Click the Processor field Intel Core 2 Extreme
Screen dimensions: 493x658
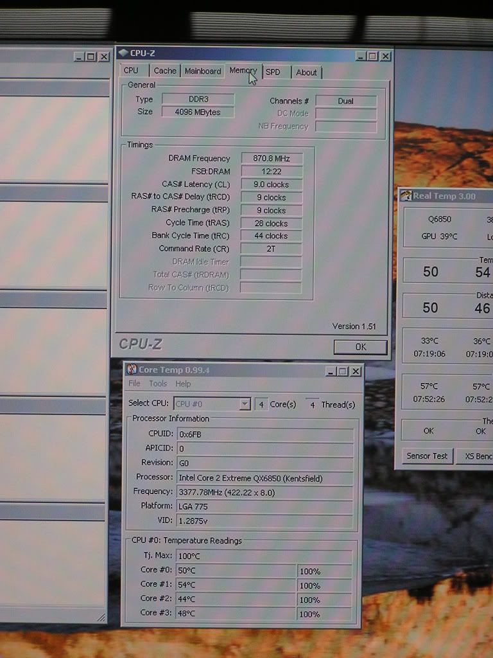coord(265,478)
